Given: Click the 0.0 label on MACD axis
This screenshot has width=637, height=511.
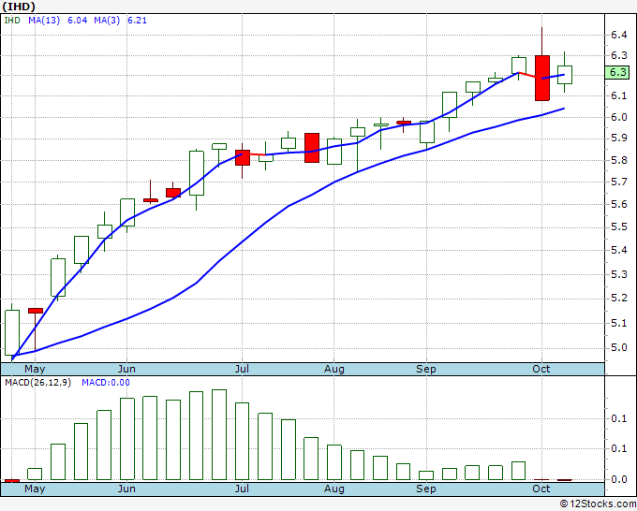Looking at the screenshot, I should tap(619, 480).
